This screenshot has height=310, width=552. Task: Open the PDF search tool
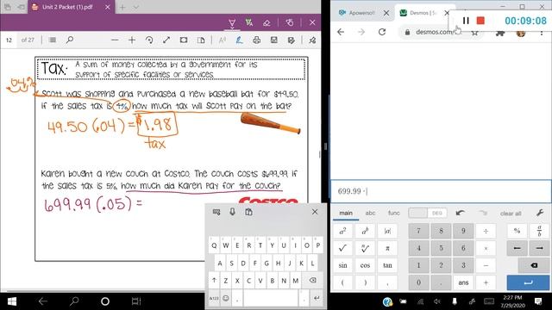(70, 40)
